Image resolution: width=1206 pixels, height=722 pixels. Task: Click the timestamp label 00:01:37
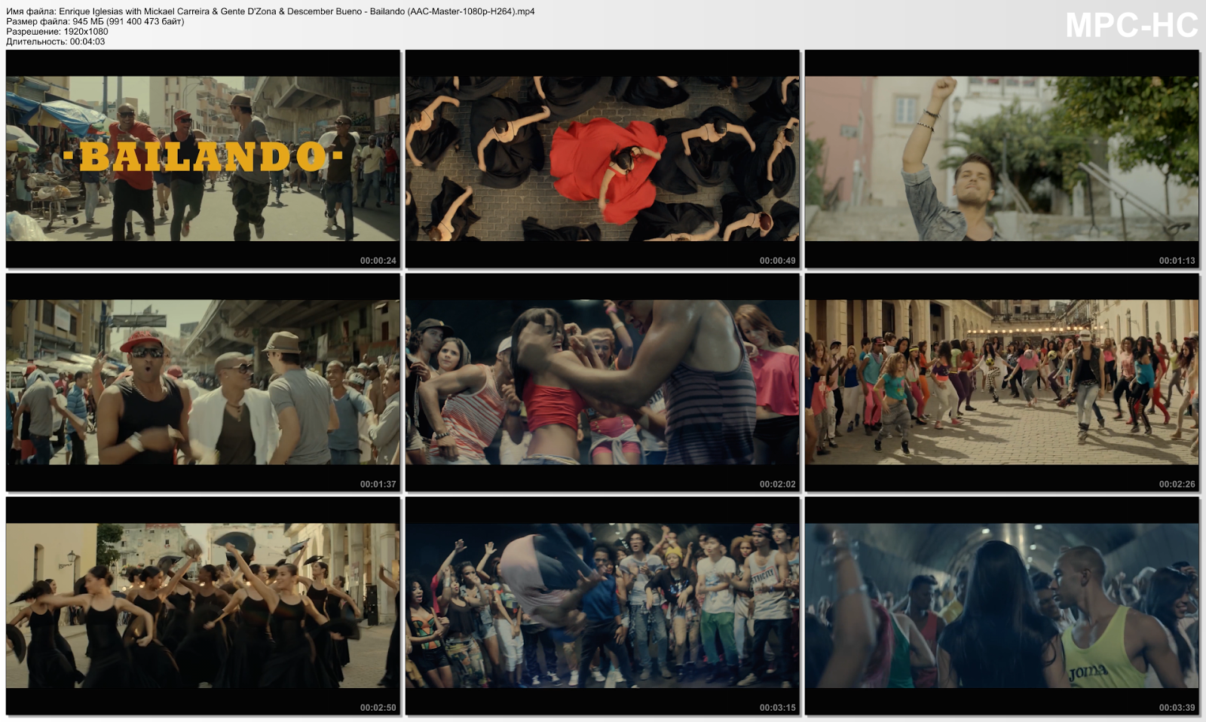point(378,484)
